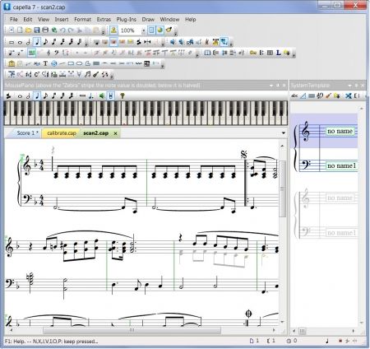Click the rectangle drawing tool icon
Viewport: 370px width, 349px height.
tap(71, 63)
